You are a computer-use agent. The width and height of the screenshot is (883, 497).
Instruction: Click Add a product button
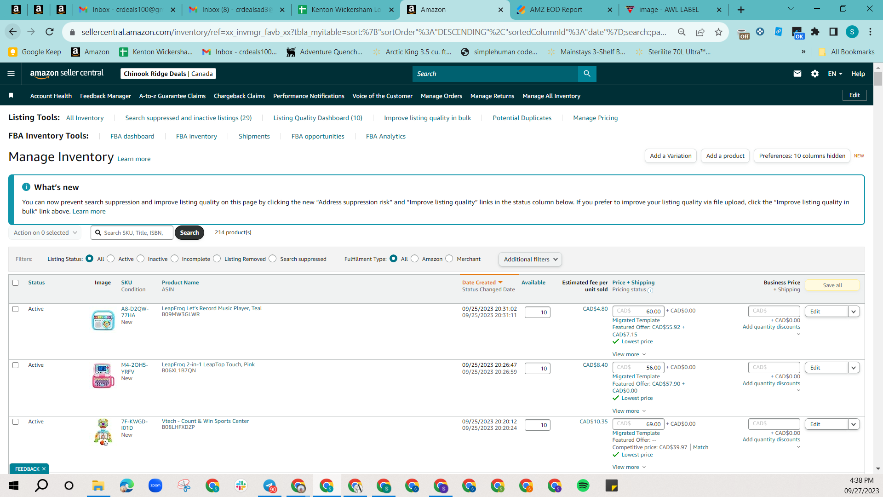725,156
